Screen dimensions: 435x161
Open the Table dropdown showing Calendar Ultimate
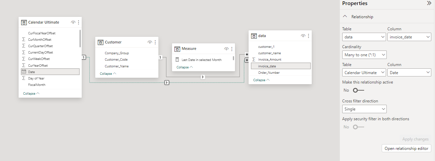point(364,72)
